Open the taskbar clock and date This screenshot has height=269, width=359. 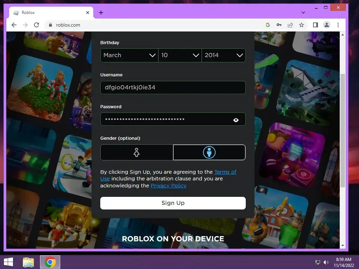pos(344,262)
